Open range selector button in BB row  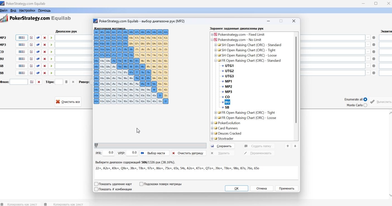tap(22, 73)
